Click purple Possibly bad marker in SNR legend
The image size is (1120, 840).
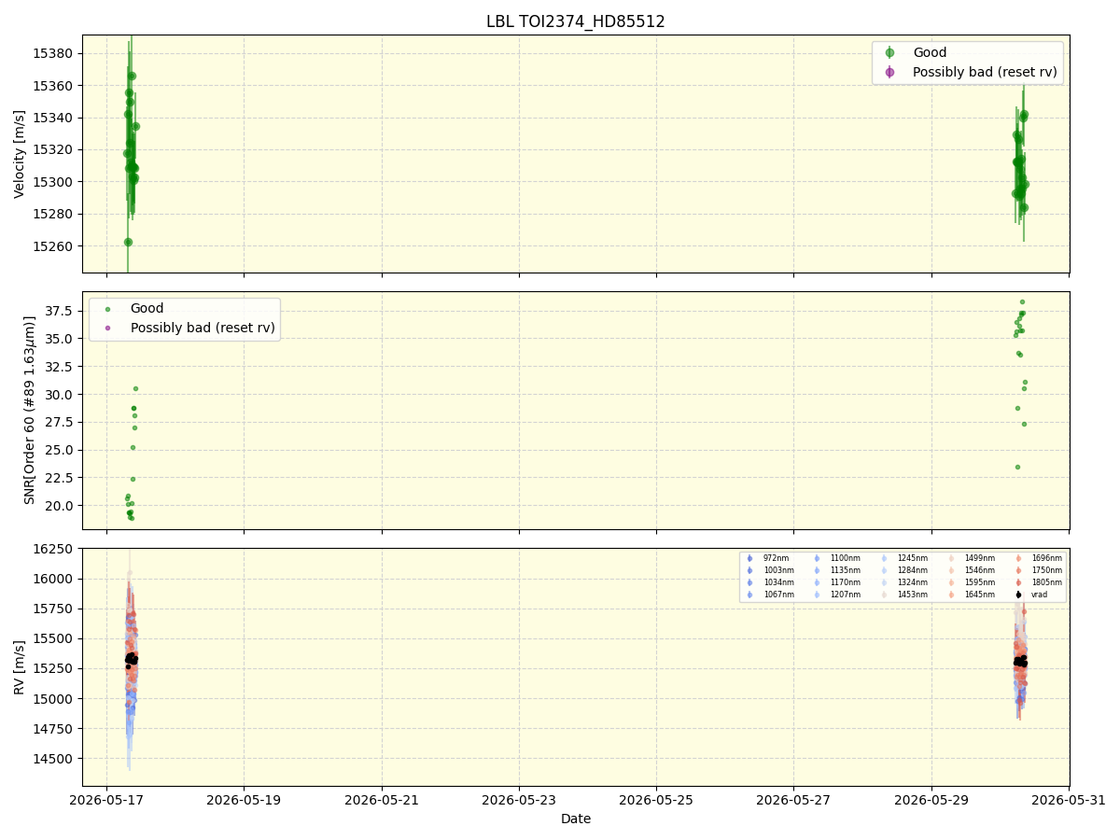107,328
